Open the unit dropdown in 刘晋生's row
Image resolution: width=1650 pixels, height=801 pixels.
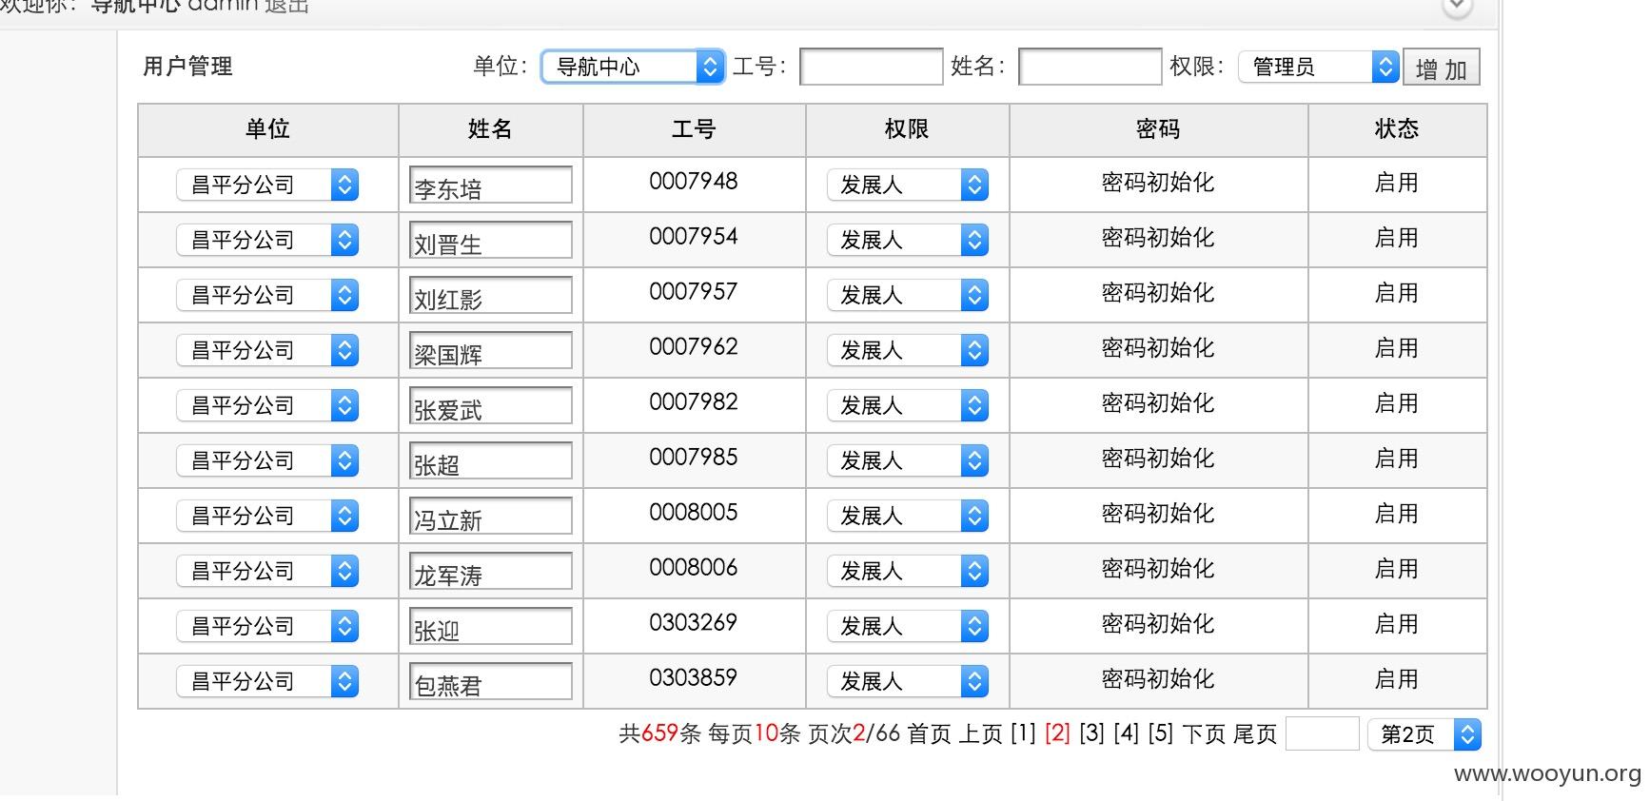(267, 240)
